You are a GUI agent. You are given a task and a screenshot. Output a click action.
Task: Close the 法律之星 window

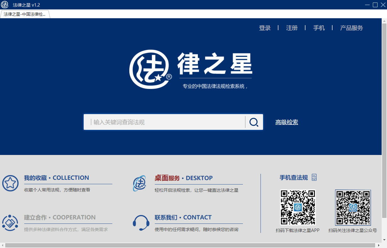click(382, 5)
